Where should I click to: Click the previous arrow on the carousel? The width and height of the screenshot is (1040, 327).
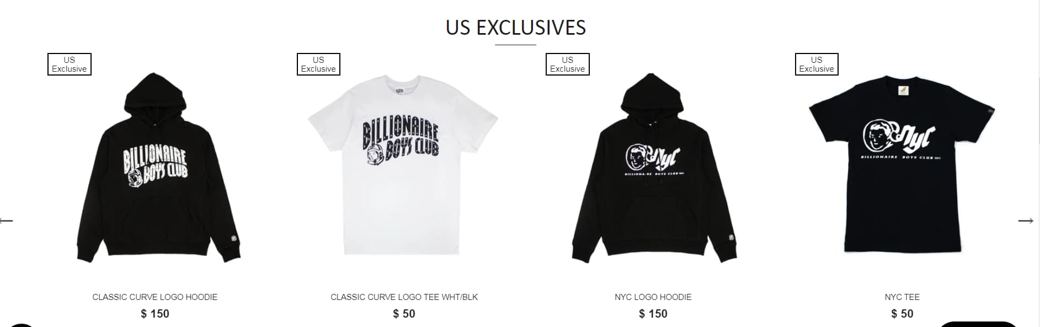(6, 221)
